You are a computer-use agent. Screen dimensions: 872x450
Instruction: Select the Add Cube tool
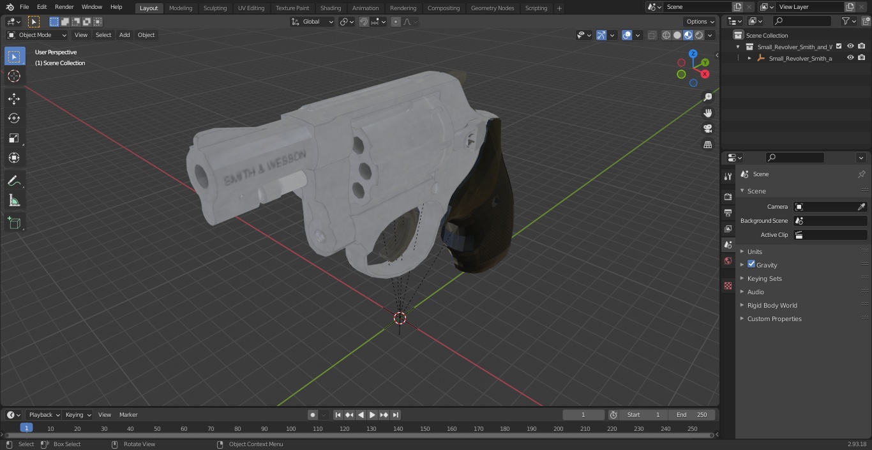pyautogui.click(x=14, y=223)
